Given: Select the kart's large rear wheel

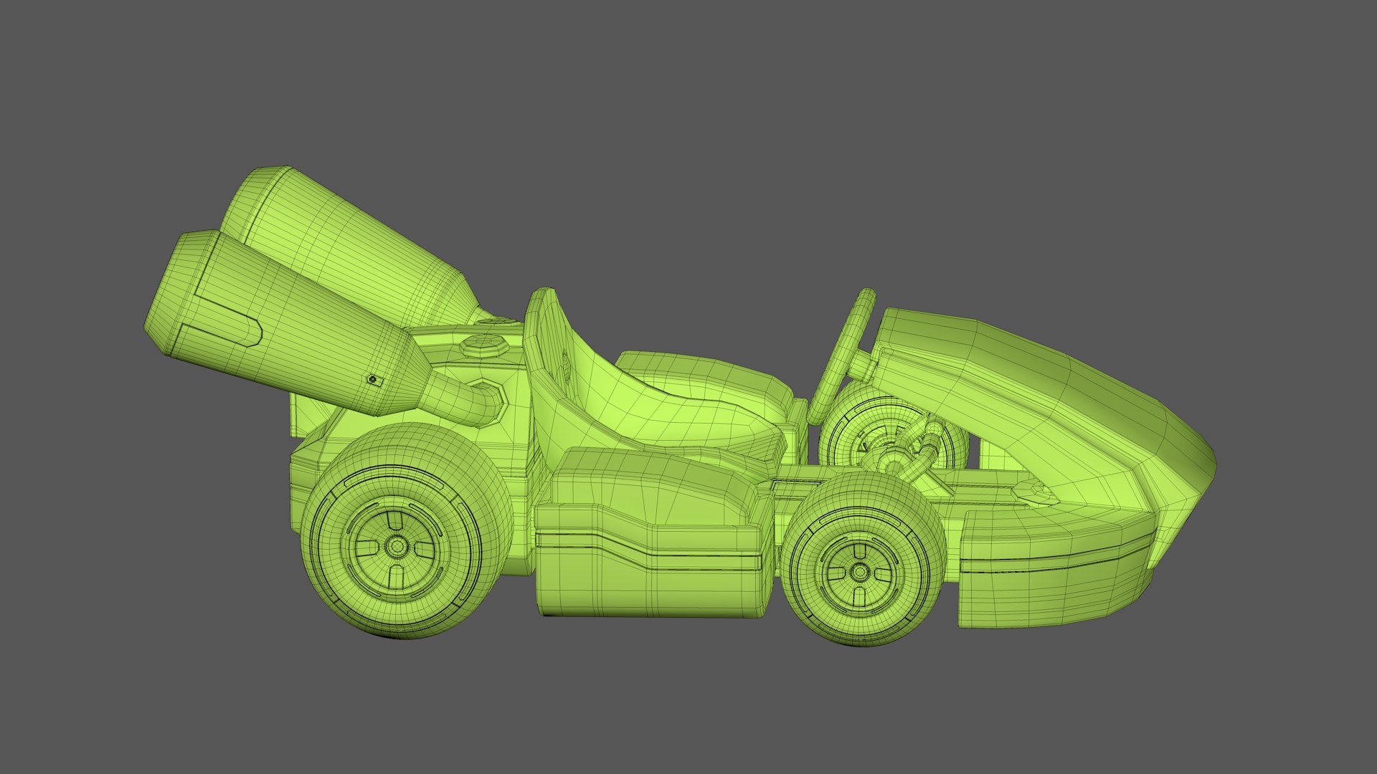Looking at the screenshot, I should [406, 531].
